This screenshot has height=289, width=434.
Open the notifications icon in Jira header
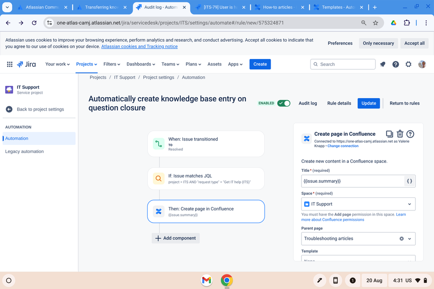tap(382, 64)
